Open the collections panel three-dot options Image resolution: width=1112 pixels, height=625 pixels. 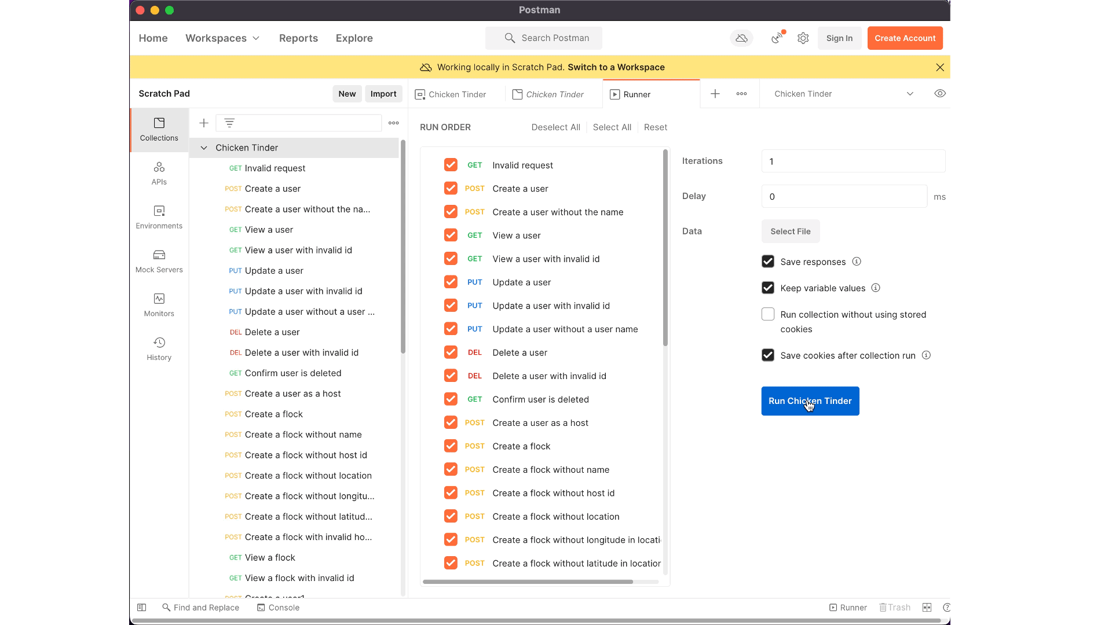(394, 123)
